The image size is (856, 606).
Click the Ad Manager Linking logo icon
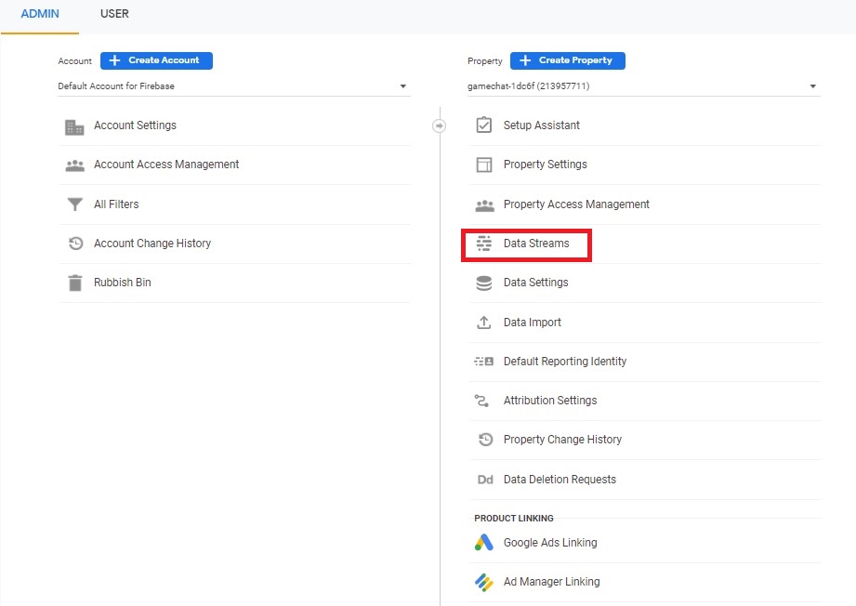pos(483,582)
